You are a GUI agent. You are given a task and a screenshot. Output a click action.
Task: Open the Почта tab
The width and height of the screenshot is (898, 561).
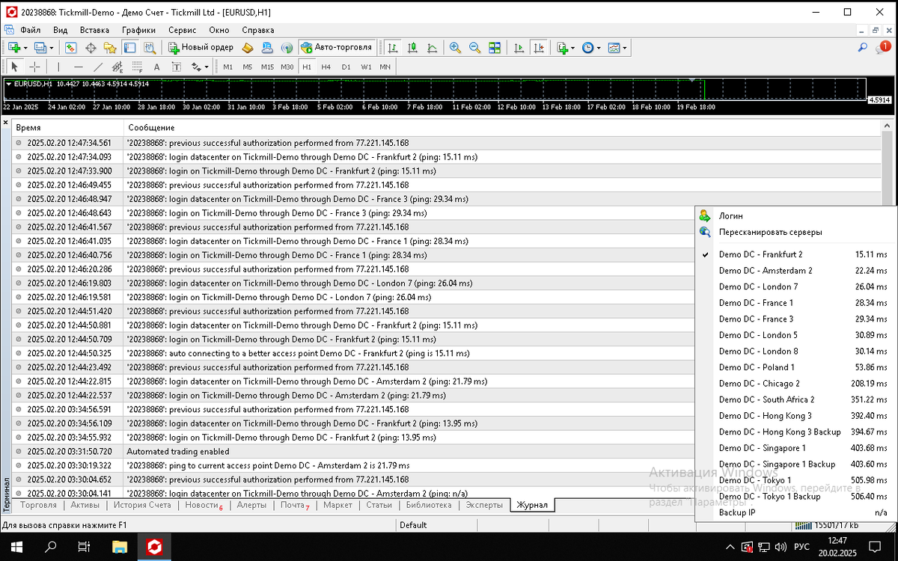click(x=294, y=505)
